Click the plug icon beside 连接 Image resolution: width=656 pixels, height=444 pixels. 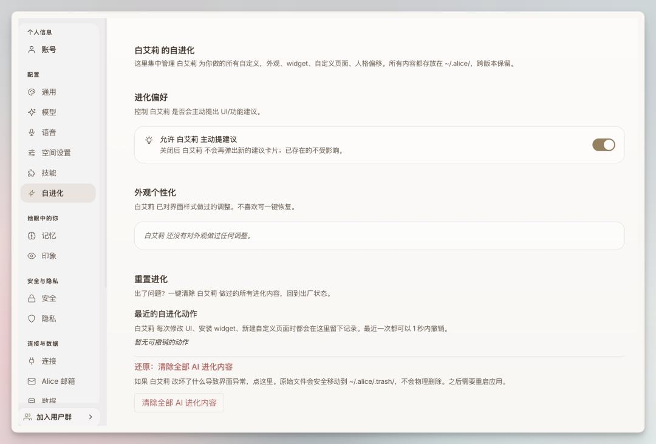pos(32,361)
